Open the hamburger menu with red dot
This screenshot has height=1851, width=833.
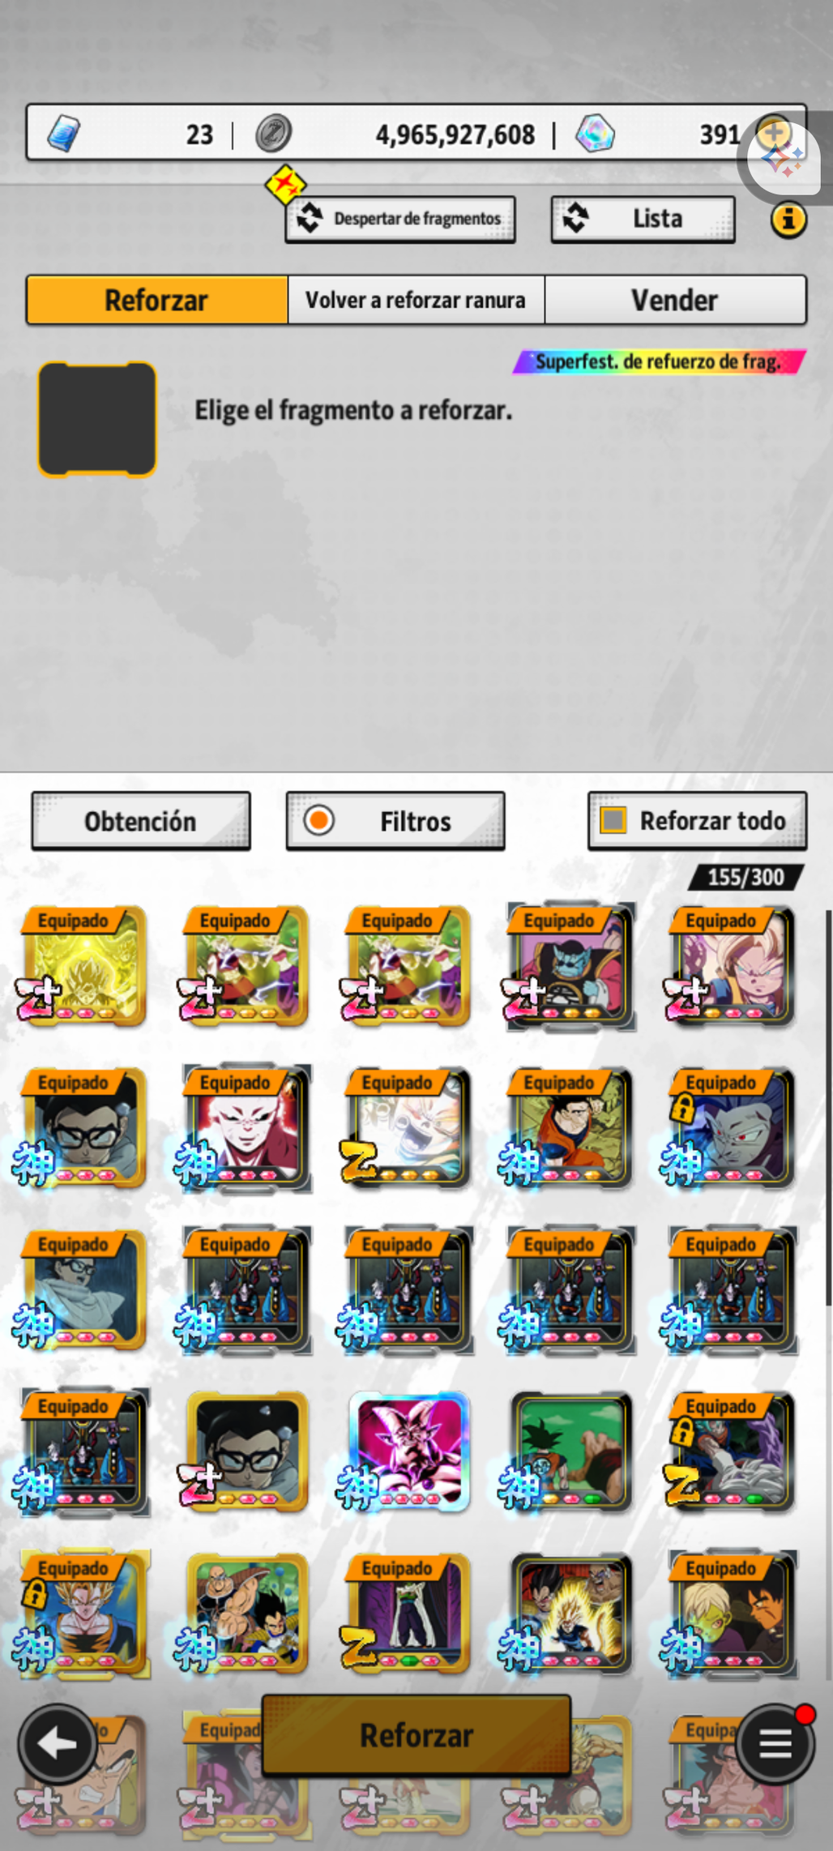click(775, 1744)
